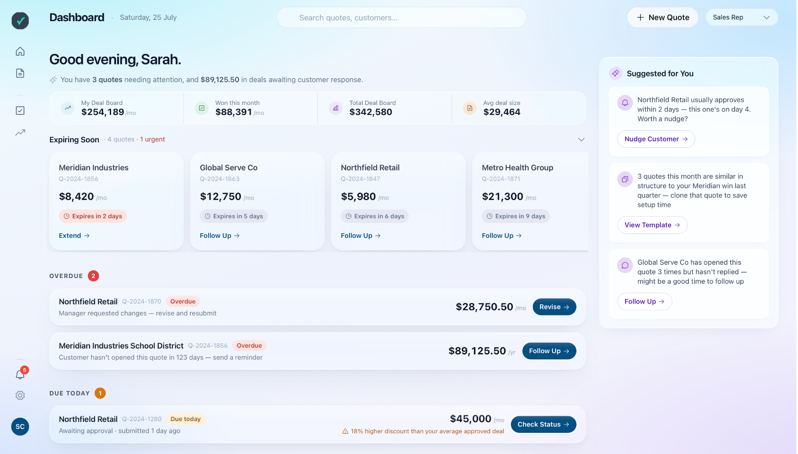Screen dimensions: 798x454
Task: Click the Expires in 2 days badge
Action: 93,216
